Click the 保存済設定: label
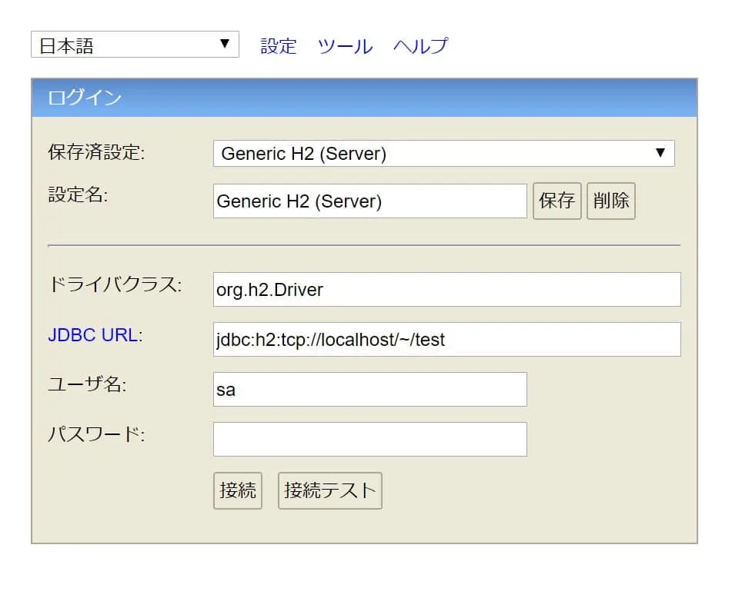Viewport: 732px width, 608px height. pos(97,152)
